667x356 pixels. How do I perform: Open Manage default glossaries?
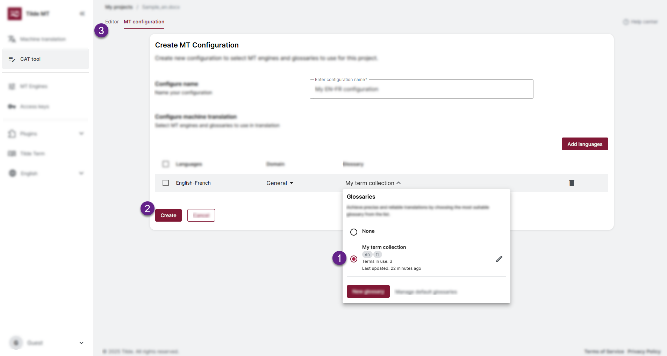[426, 292]
